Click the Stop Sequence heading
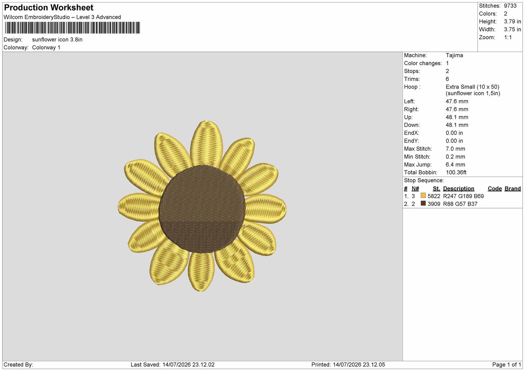 424,181
